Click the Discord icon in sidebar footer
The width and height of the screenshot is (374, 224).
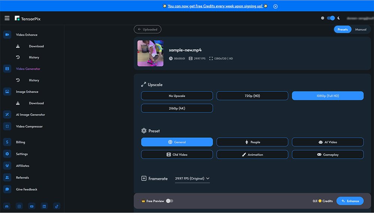7,206
